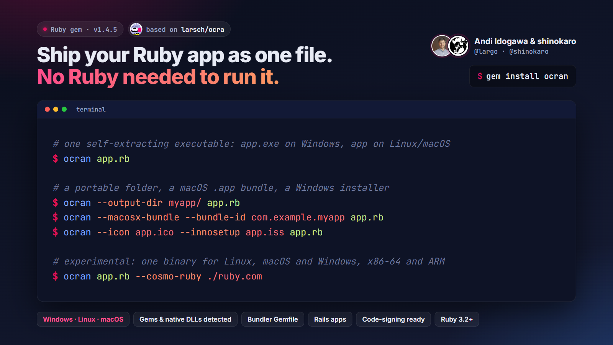Click the yellow terminal window dot
The height and width of the screenshot is (345, 613).
[56, 109]
